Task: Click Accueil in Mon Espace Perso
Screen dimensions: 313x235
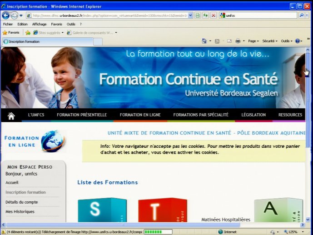Action: pyautogui.click(x=12, y=182)
